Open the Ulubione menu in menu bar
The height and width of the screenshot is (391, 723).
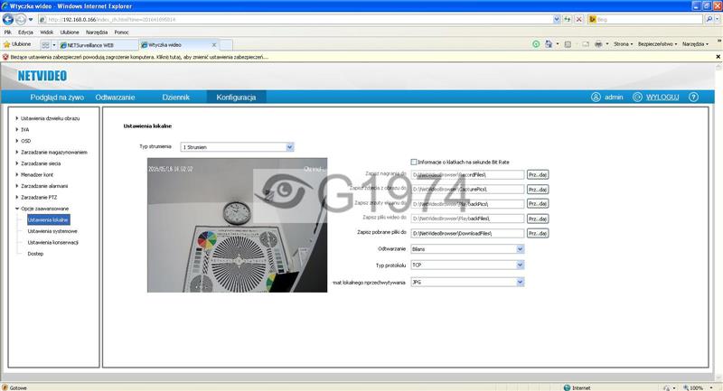coord(70,33)
